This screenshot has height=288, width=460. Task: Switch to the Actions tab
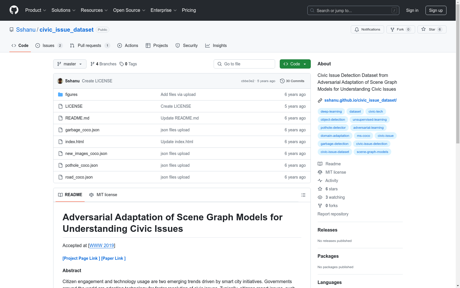(128, 46)
